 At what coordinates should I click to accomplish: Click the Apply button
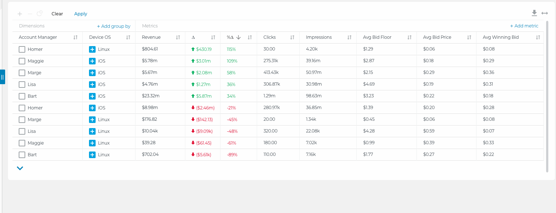point(81,14)
